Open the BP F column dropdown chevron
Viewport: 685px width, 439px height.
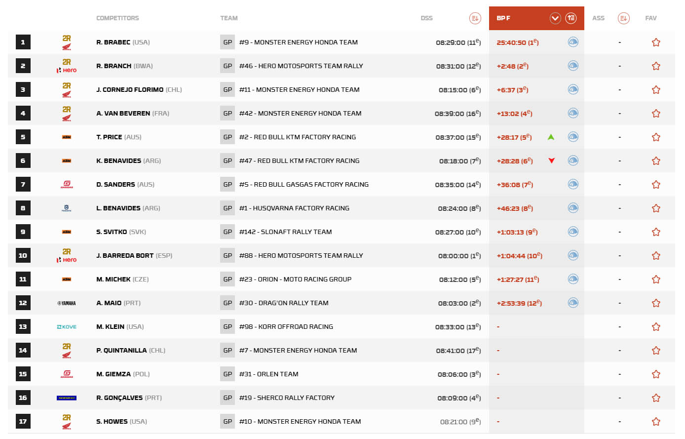pos(555,18)
